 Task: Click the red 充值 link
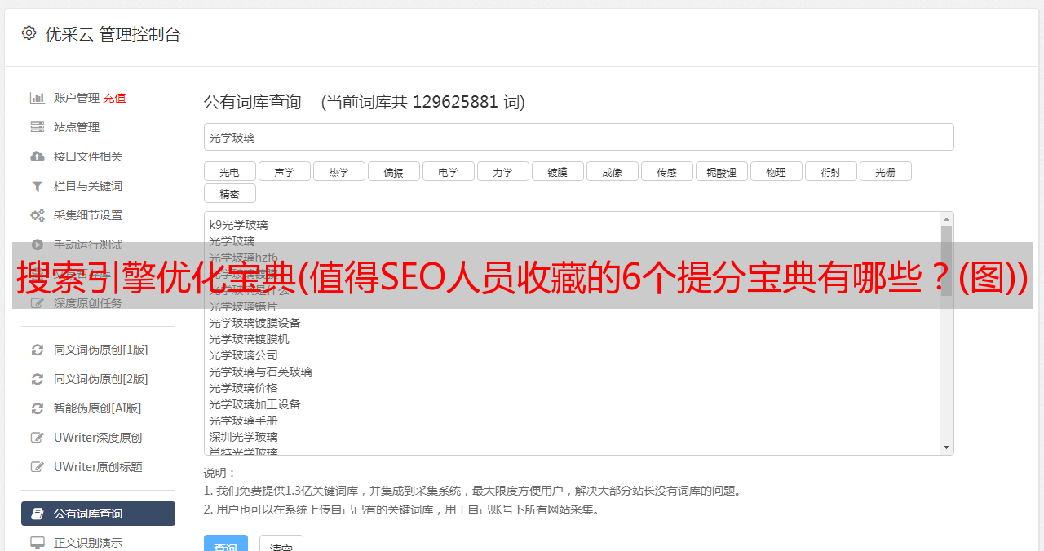click(x=114, y=98)
